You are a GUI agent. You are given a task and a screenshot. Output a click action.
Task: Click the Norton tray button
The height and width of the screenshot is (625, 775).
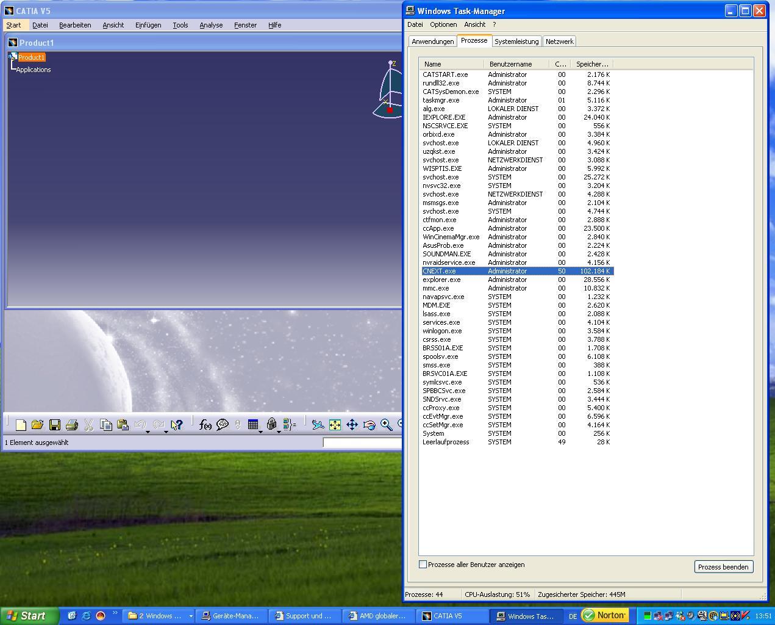604,615
